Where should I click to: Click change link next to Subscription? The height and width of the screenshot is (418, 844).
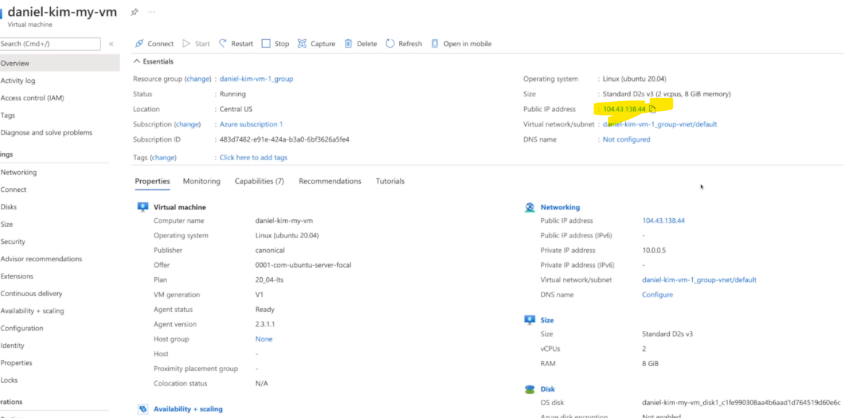click(x=188, y=124)
